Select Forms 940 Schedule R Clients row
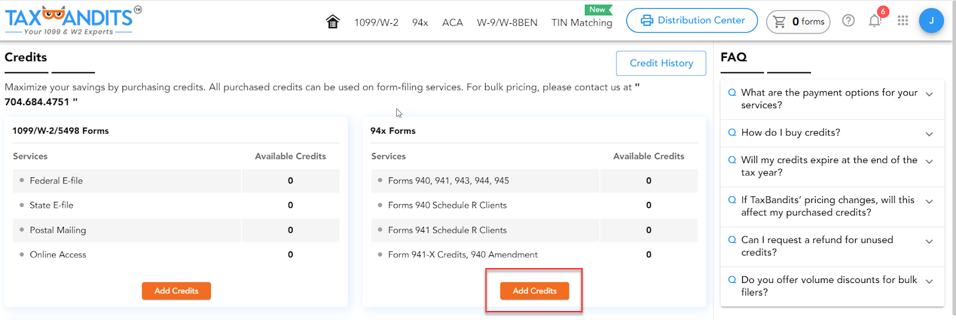The height and width of the screenshot is (320, 956). tap(534, 205)
